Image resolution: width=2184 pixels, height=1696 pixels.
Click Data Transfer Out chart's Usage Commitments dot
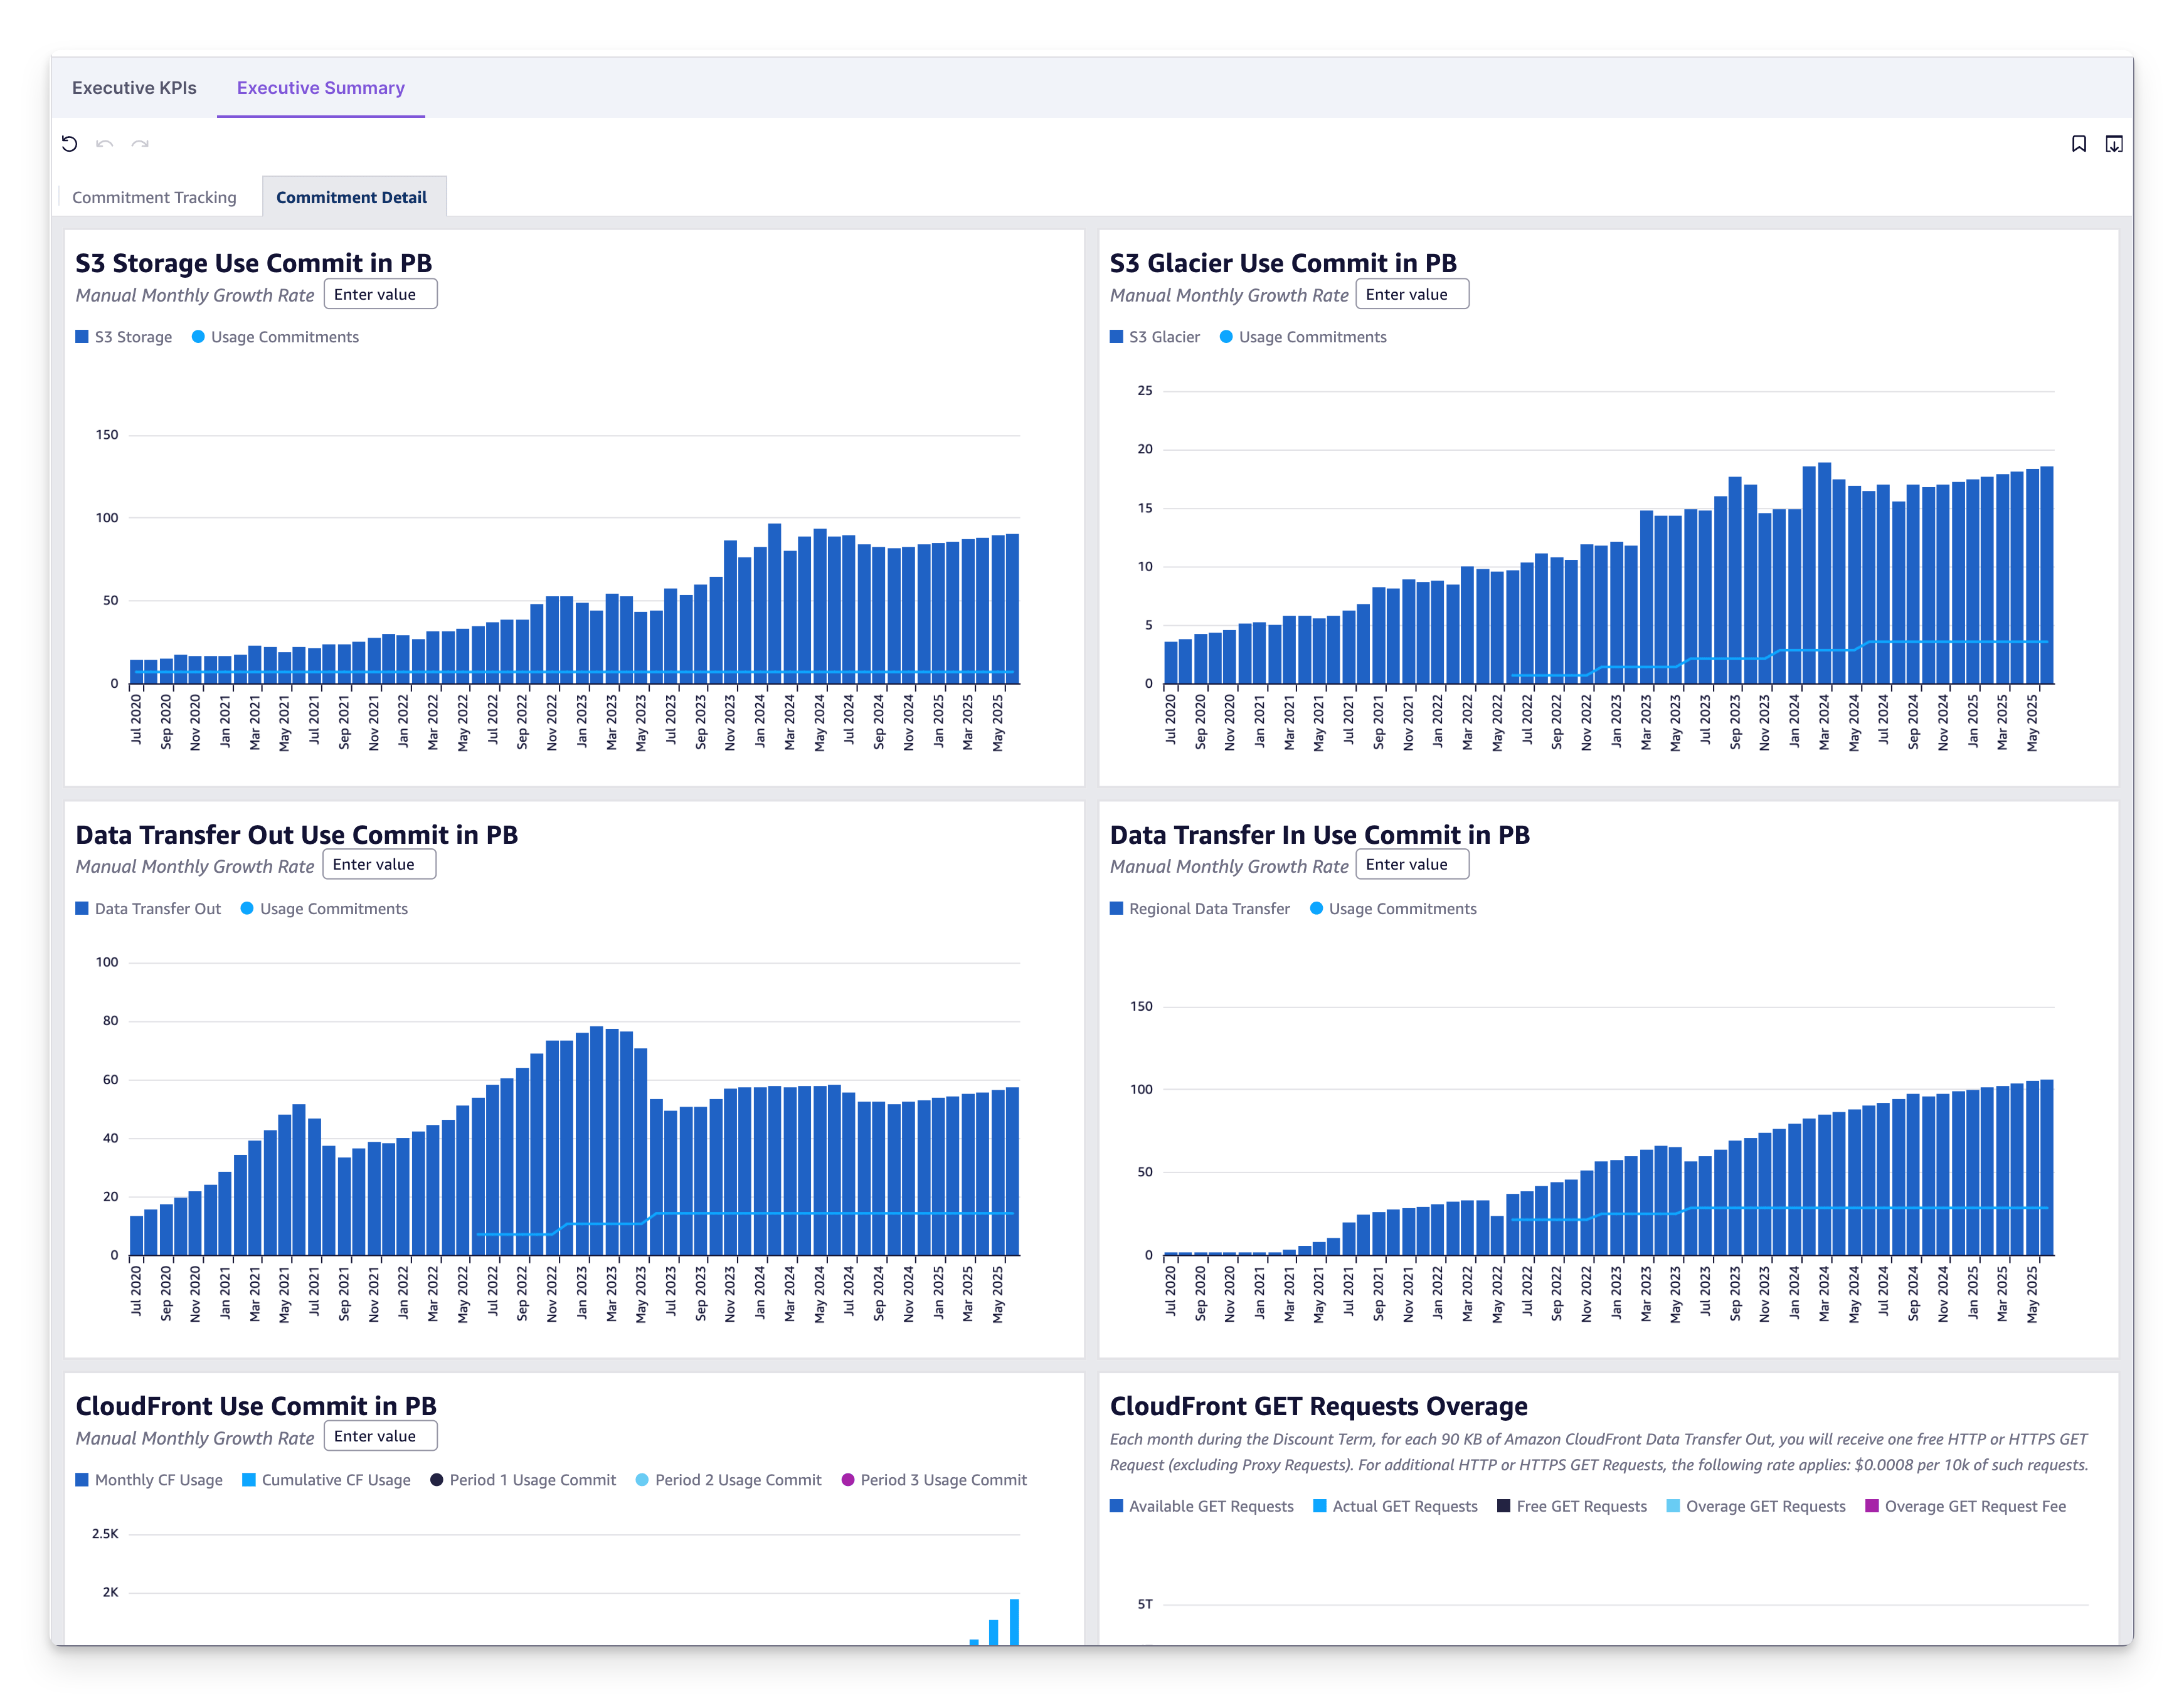tap(247, 909)
